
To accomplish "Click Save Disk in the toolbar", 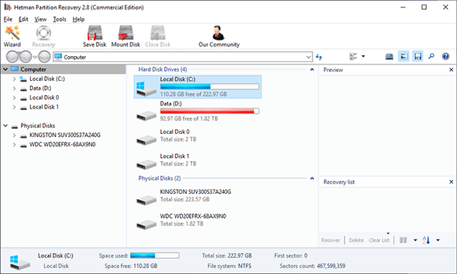I will (x=94, y=36).
